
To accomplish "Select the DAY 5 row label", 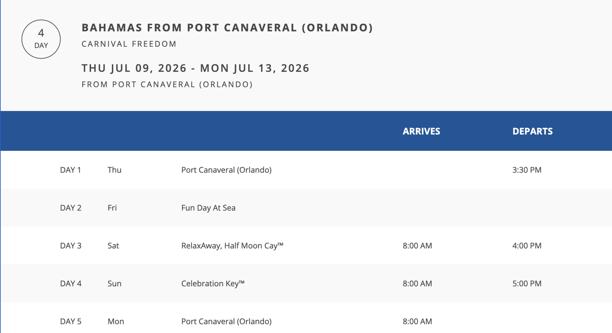I will pos(71,321).
